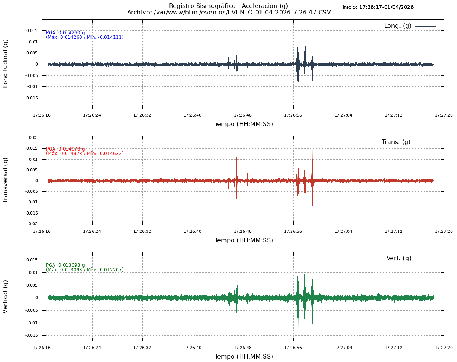Select the "Trans. (g)" legend label
457x362 pixels.
coord(396,142)
